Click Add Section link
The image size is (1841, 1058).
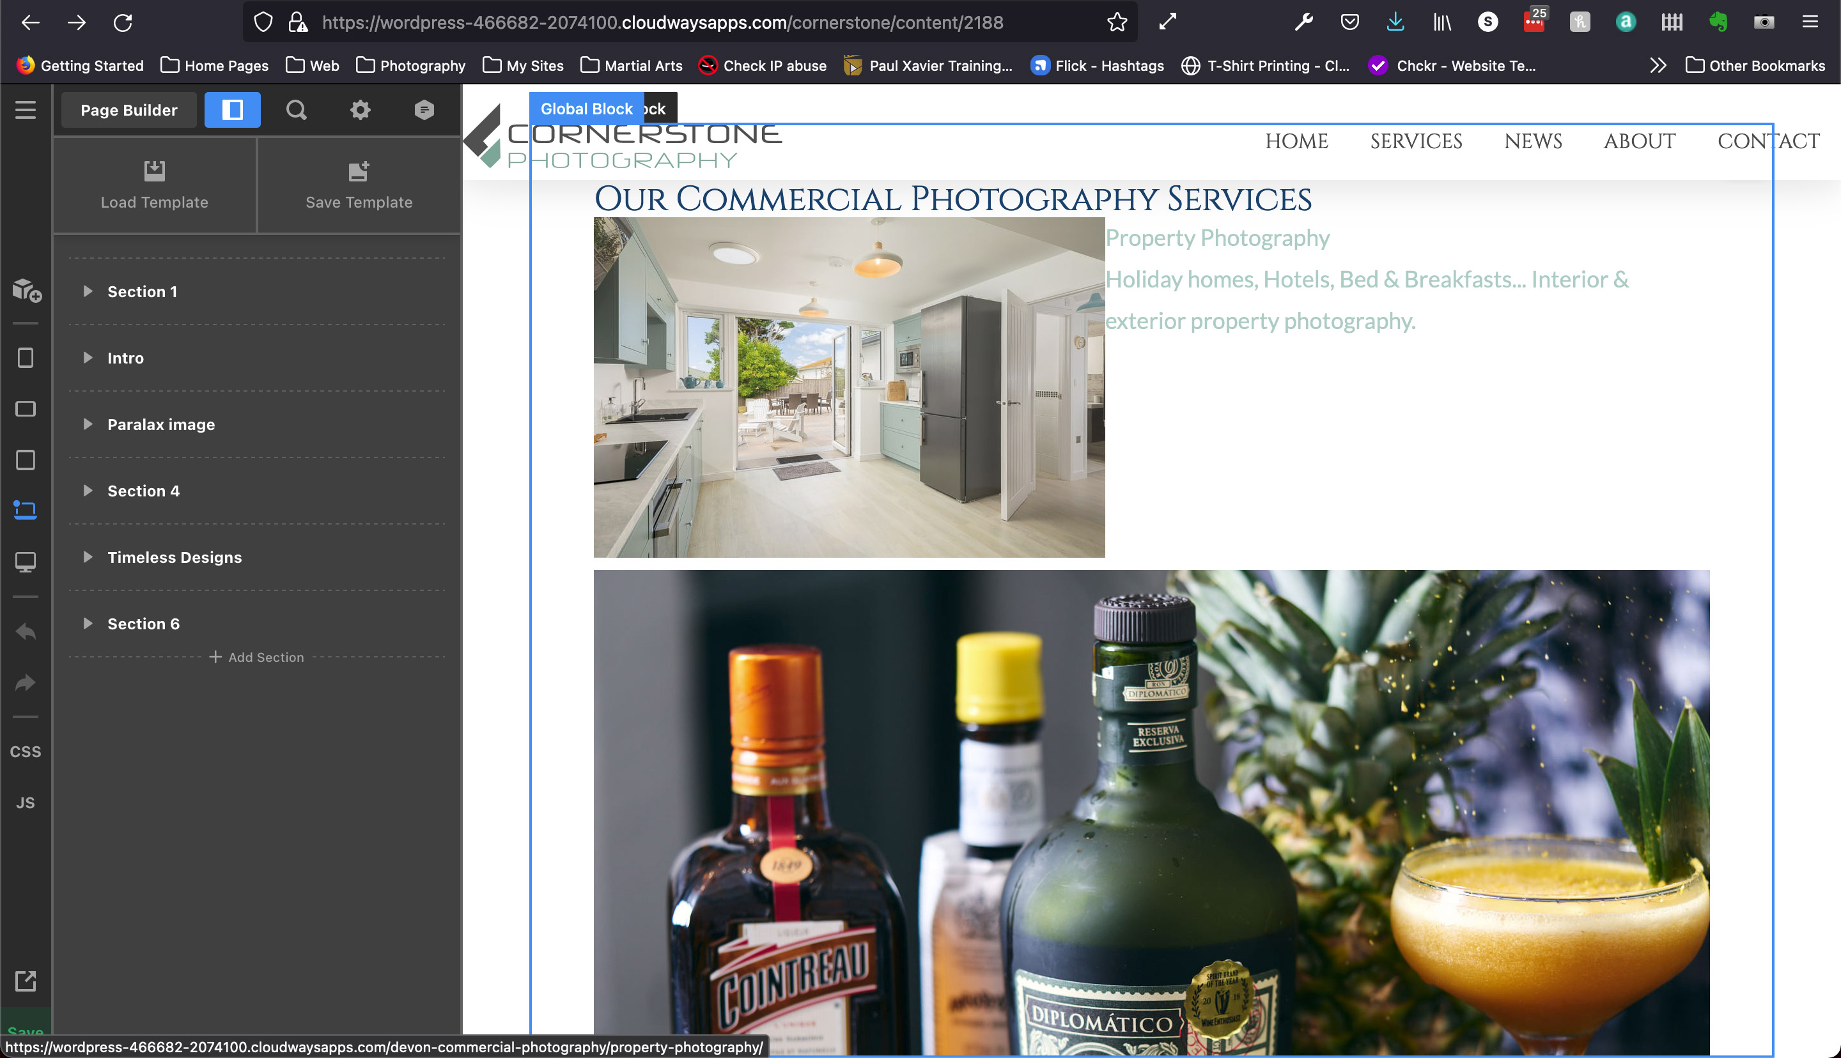pos(256,657)
